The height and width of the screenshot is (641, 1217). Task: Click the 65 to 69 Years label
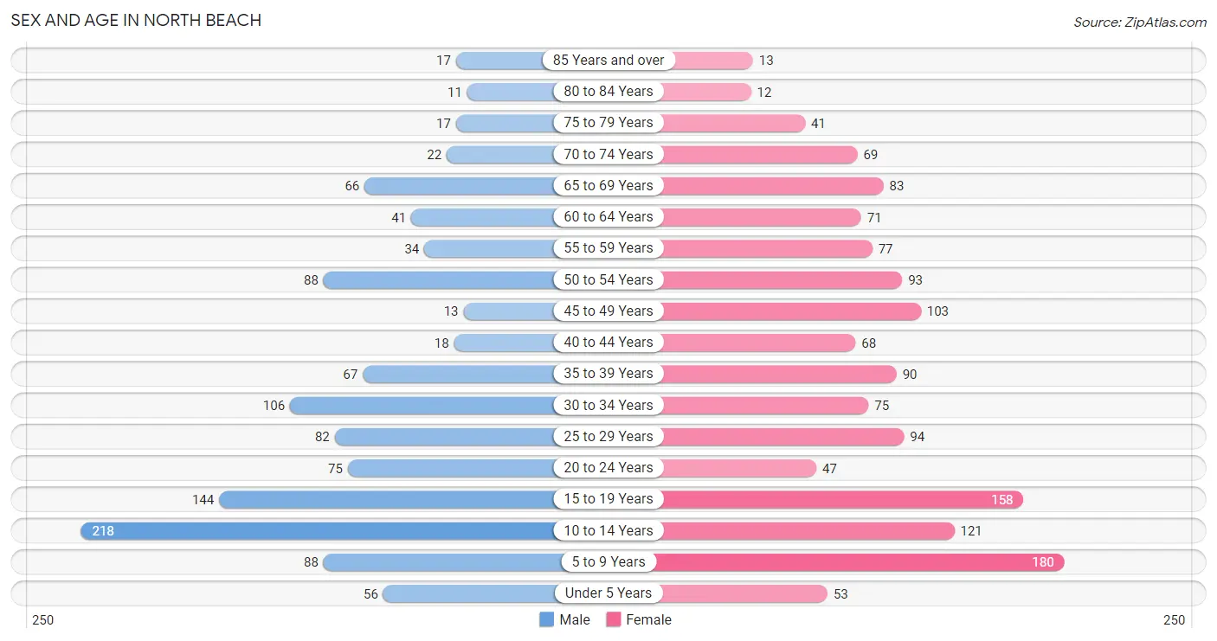tap(608, 185)
